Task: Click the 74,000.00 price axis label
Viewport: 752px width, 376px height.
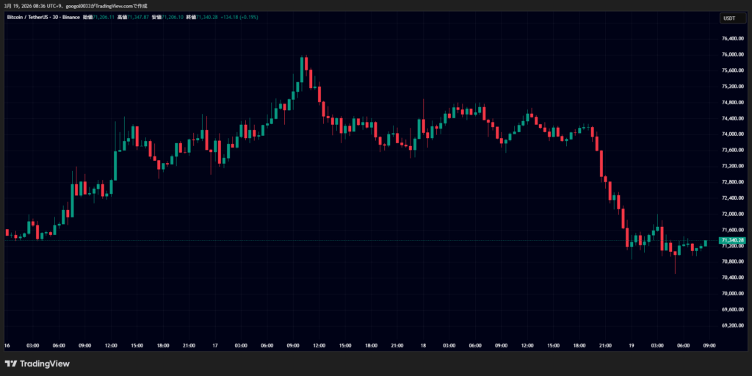Action: 733,134
